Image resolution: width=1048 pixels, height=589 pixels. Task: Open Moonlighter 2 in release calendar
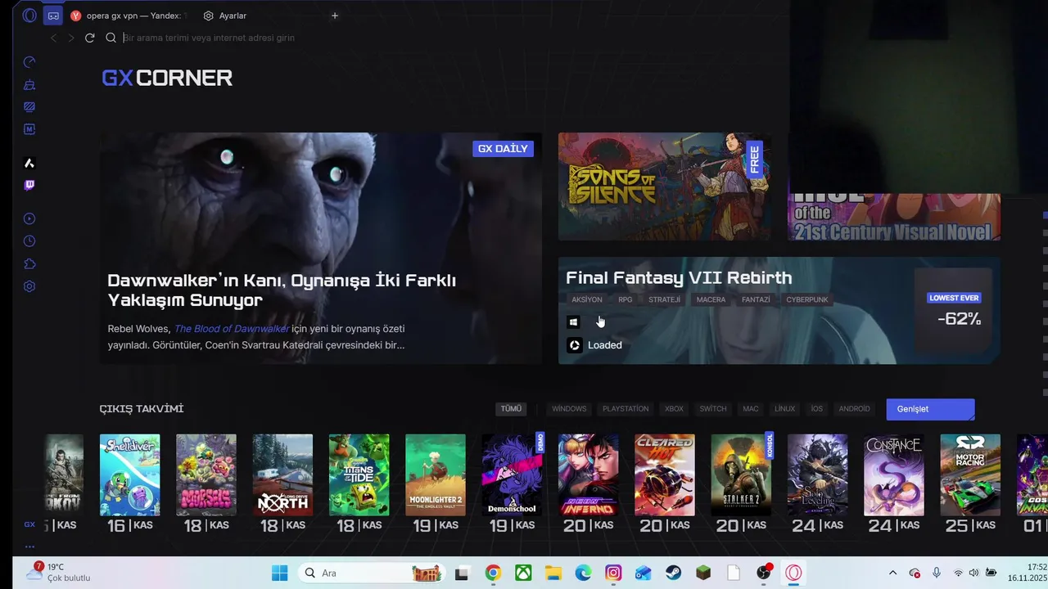click(x=436, y=475)
